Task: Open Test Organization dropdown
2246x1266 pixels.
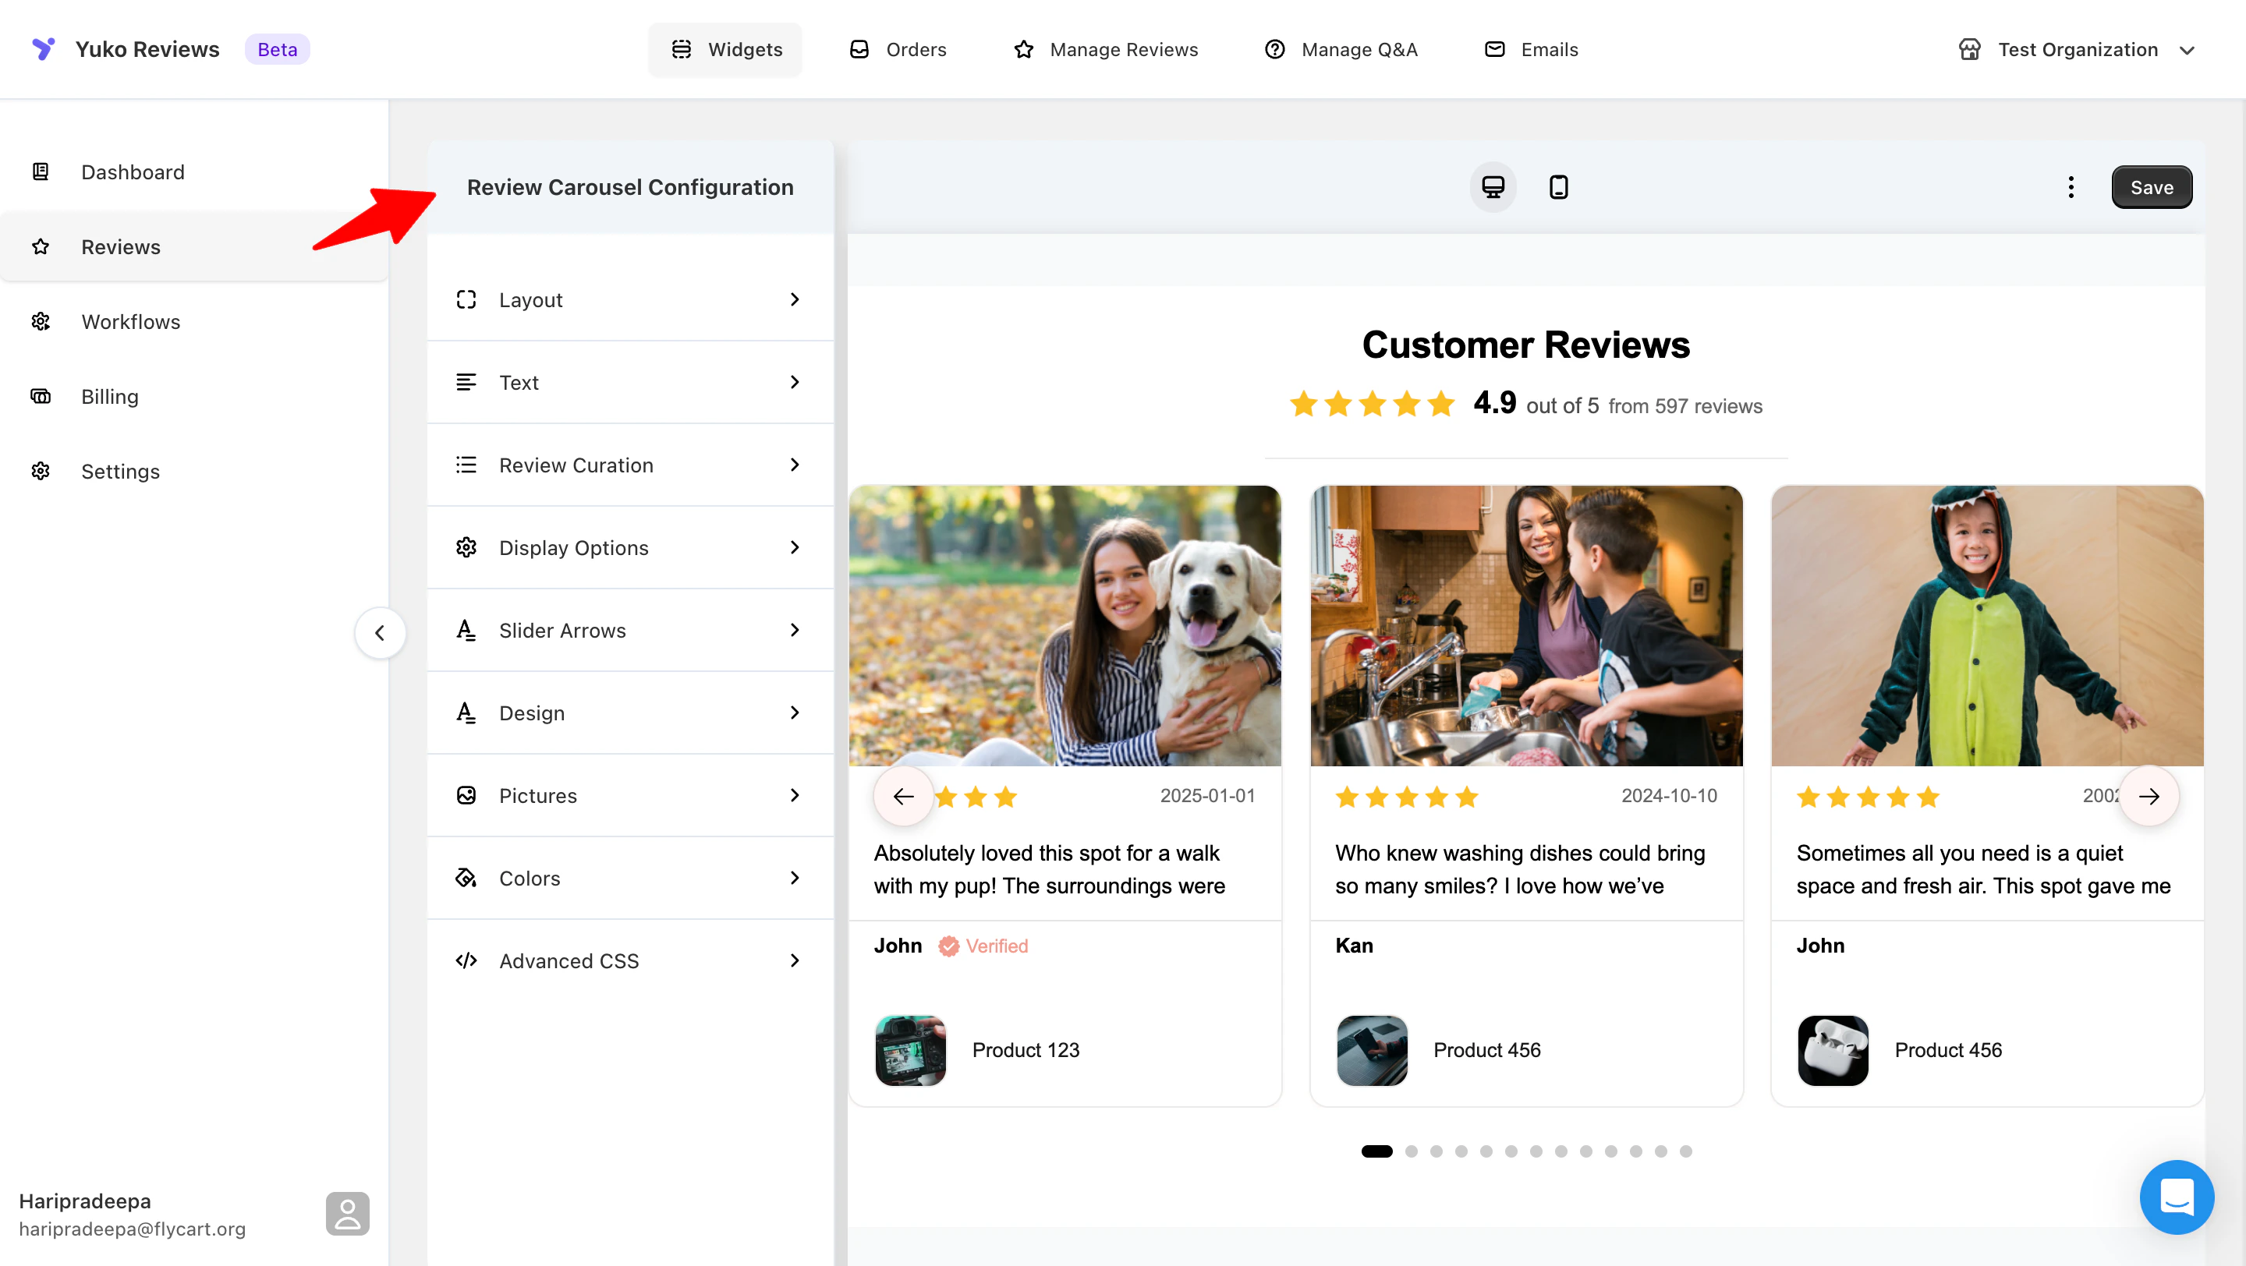Action: (2076, 49)
